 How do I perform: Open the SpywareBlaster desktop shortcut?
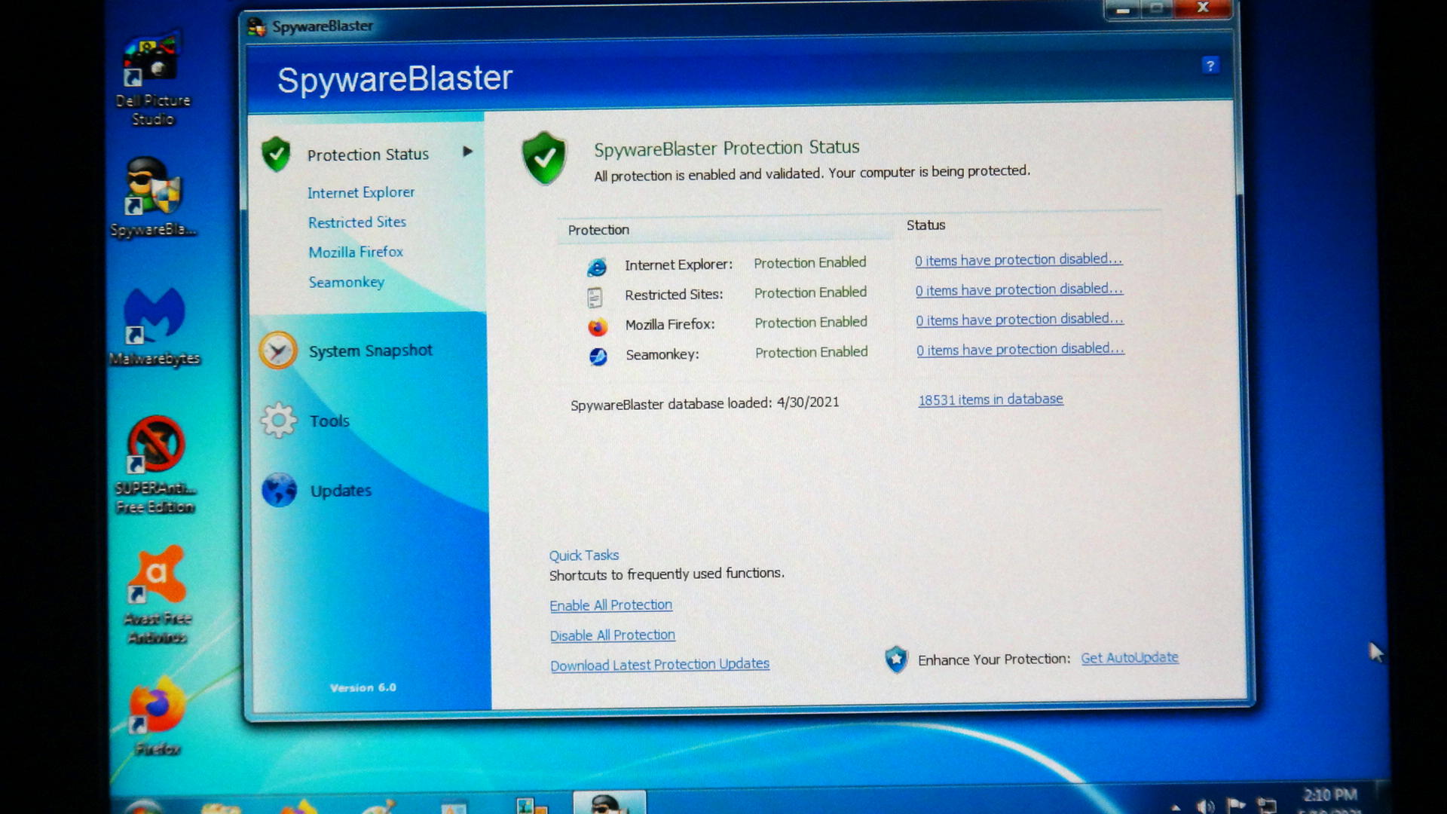(x=153, y=197)
